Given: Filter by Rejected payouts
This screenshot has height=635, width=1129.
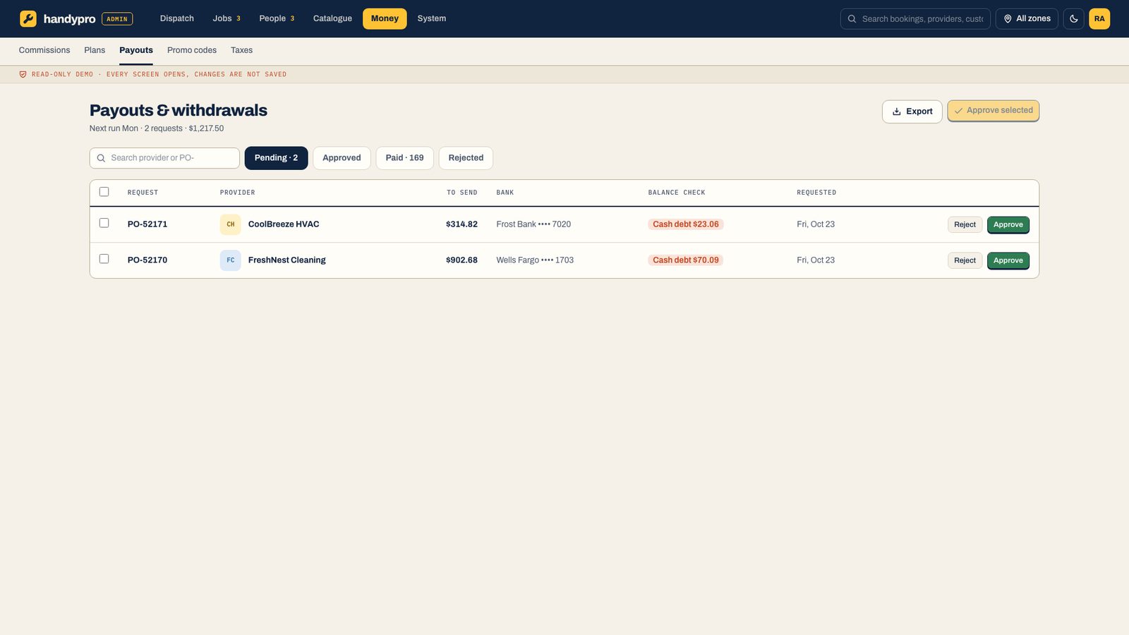Looking at the screenshot, I should [x=466, y=158].
